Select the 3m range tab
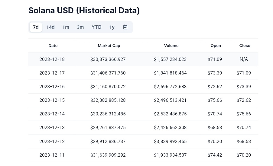 (x=80, y=27)
